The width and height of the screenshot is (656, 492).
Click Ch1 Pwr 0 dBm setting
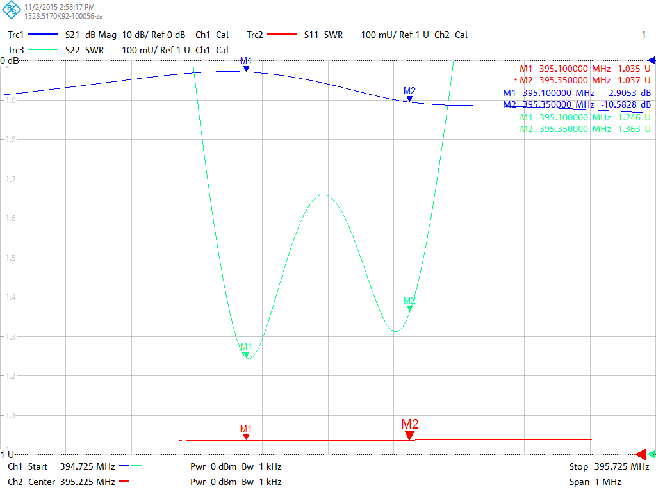[x=213, y=466]
